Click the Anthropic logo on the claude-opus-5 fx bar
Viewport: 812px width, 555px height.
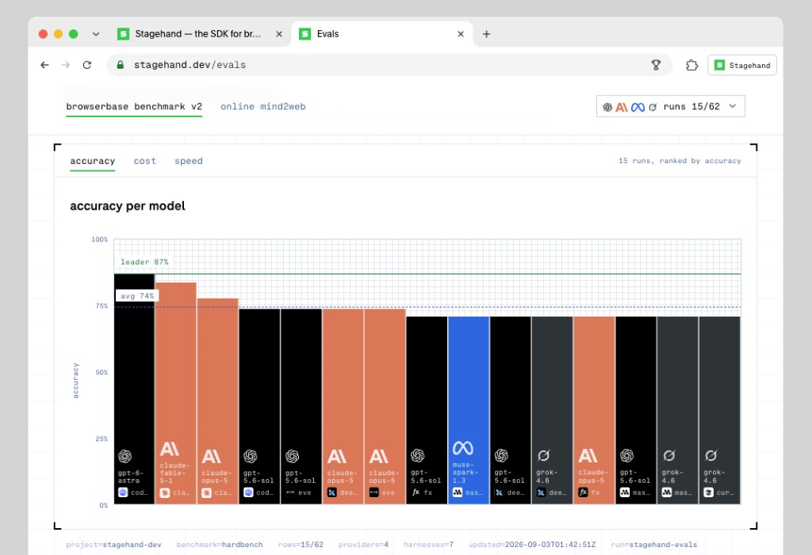coord(588,456)
